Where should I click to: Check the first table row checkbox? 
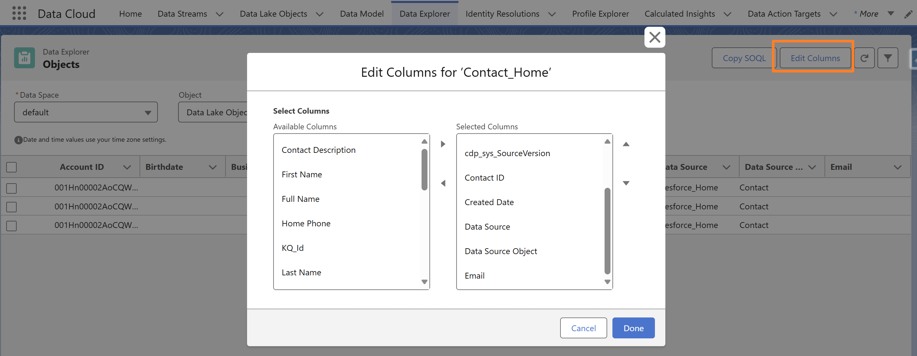click(11, 188)
